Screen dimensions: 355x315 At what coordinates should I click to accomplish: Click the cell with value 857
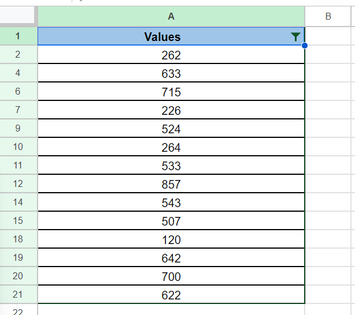[171, 185]
